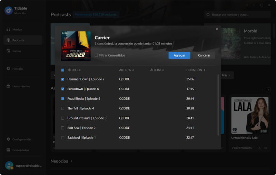The image size is (276, 175).
Task: Toggle the select-all checkbox in header
Action: (x=63, y=70)
